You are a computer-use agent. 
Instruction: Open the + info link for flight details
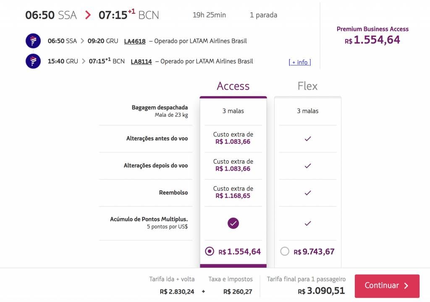tap(300, 62)
